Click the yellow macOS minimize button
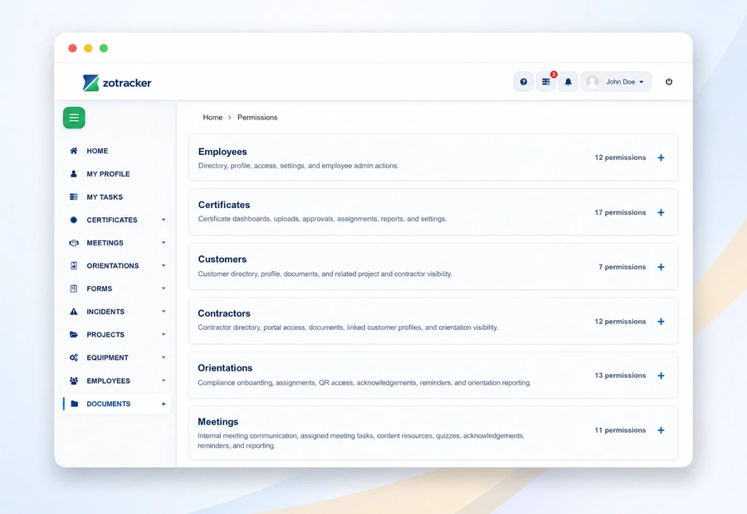The image size is (747, 514). [x=88, y=48]
